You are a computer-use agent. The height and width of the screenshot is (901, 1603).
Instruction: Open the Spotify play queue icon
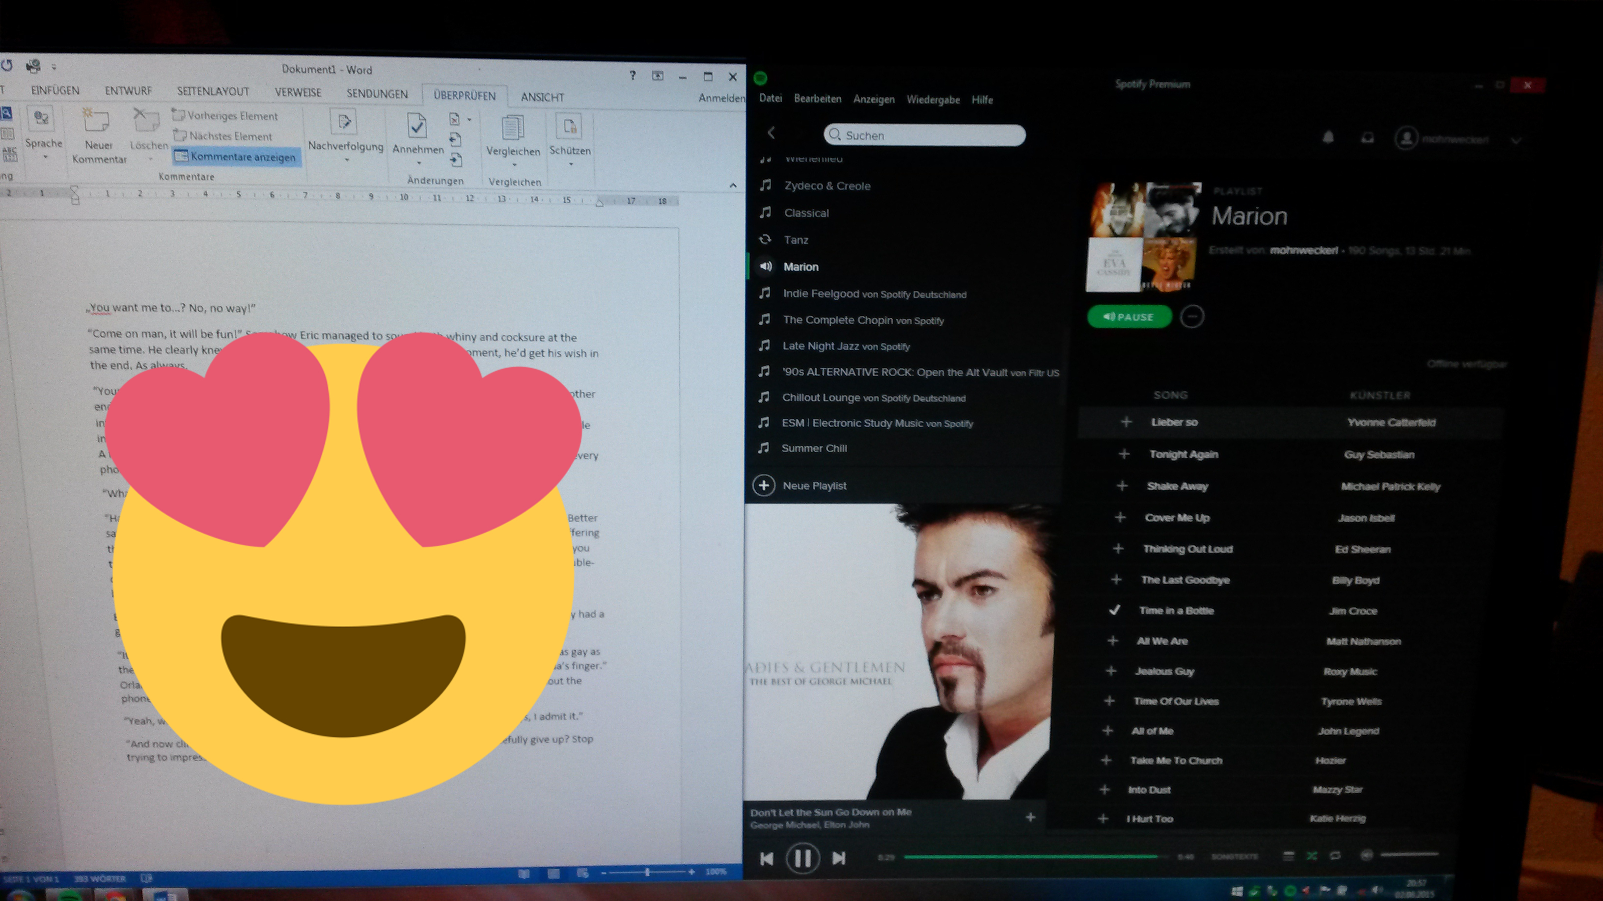coord(1289,856)
